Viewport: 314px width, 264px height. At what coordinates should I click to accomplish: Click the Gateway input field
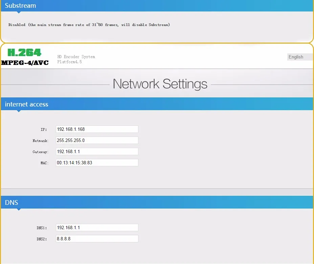[x=97, y=151]
